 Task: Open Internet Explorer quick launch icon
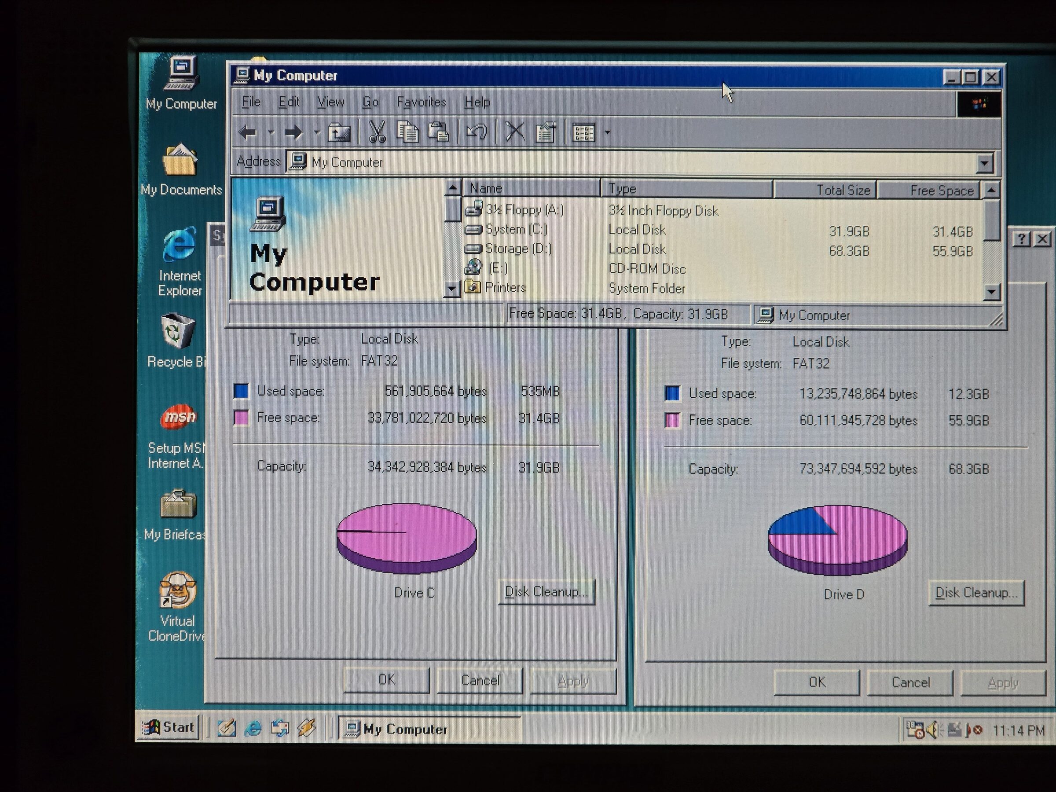tap(253, 728)
